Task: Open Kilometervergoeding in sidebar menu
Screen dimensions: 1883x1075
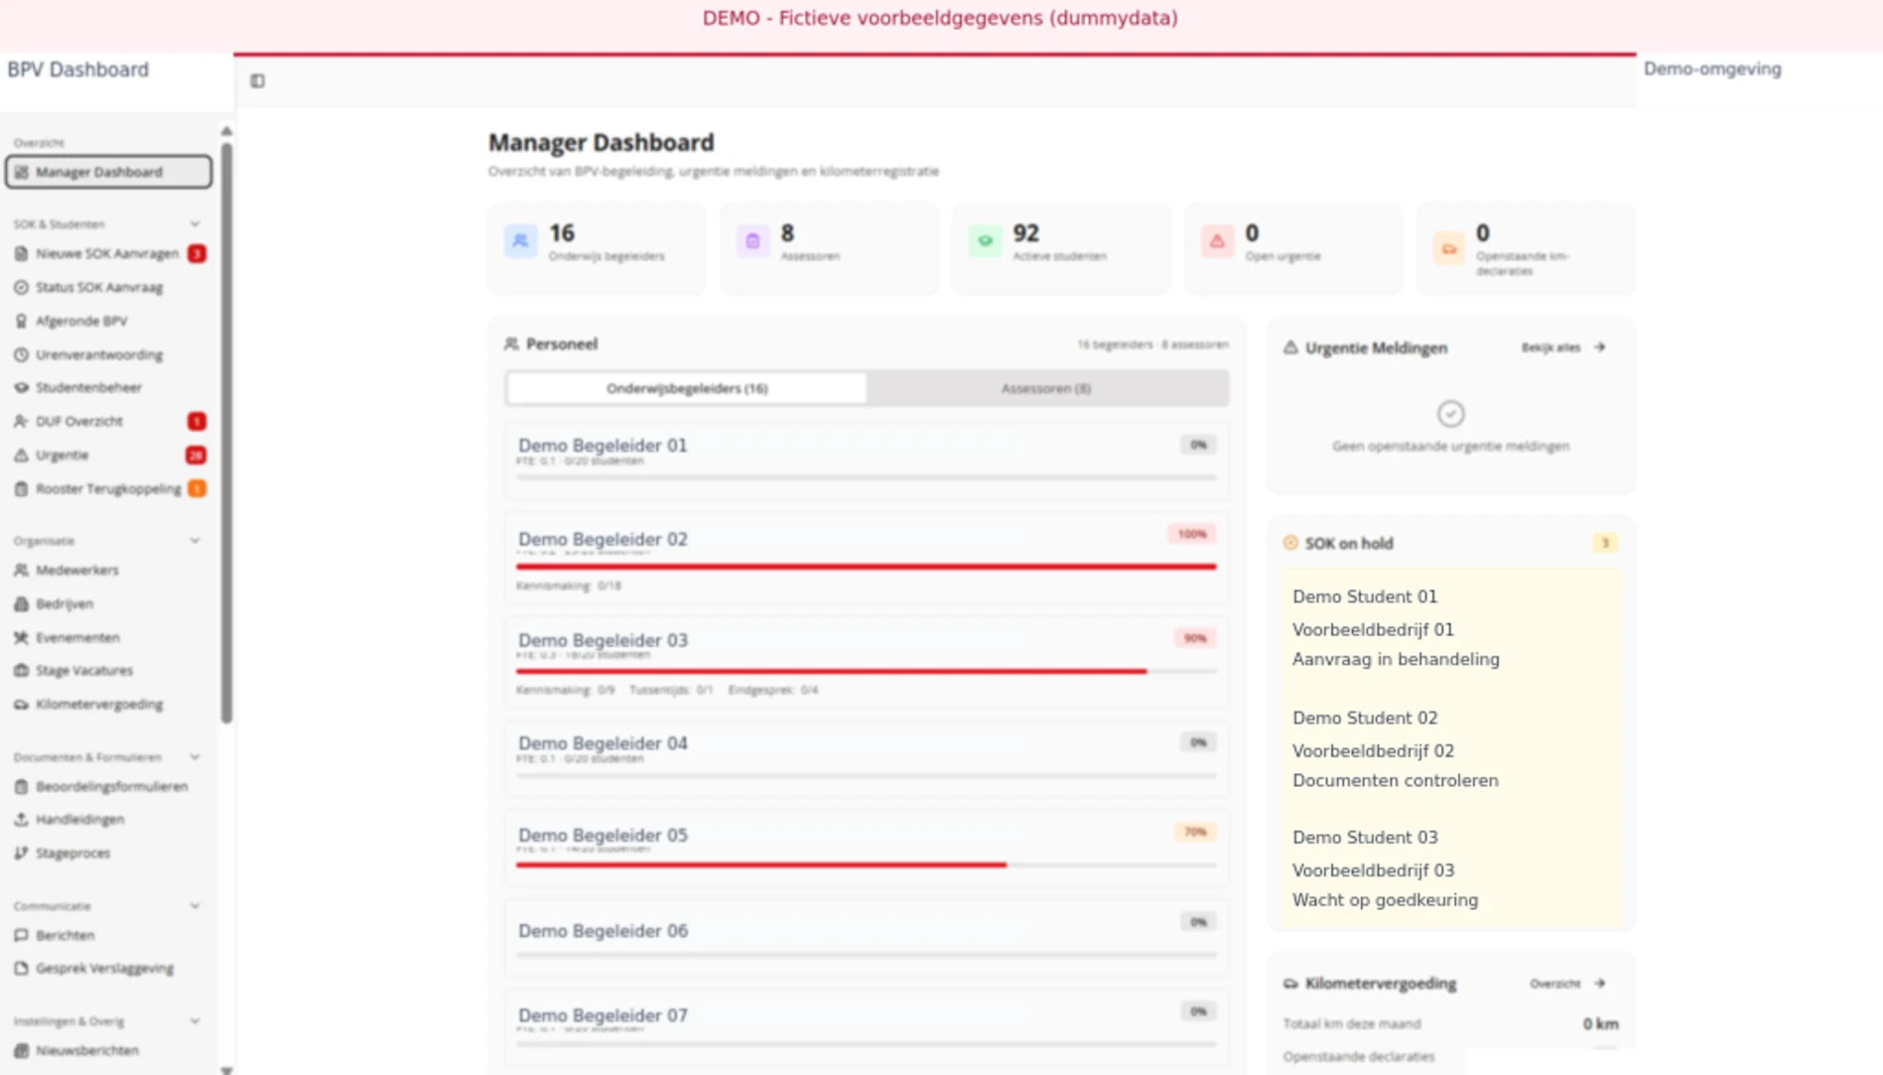Action: pyautogui.click(x=109, y=704)
